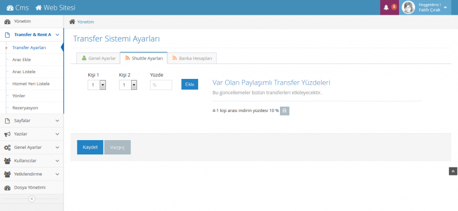Screen dimensions: 458x211
Task: Expand the Sayfalar menu chevron
Action: [x=57, y=121]
